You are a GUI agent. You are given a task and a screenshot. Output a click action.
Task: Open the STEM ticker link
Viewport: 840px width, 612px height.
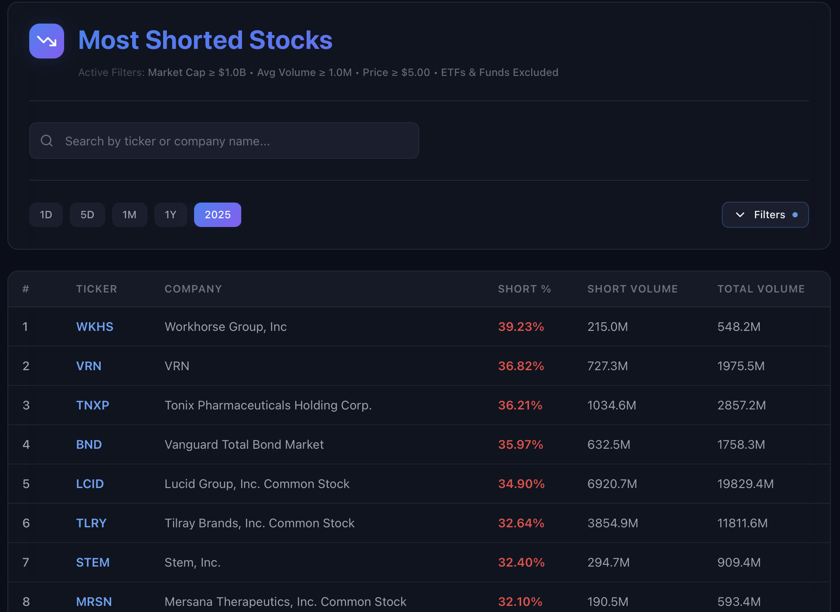tap(93, 562)
